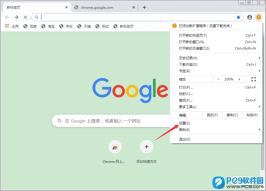Screen dimensions: 266x191
Task: Expand the 历史记录(H) submenu
Action: (216, 58)
